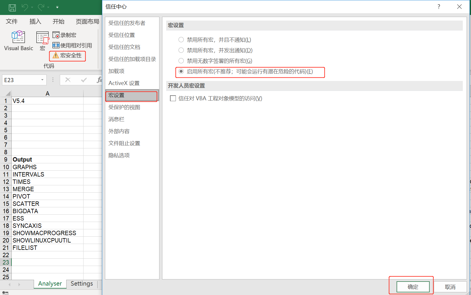Select 启用所有宏 radio option

181,71
